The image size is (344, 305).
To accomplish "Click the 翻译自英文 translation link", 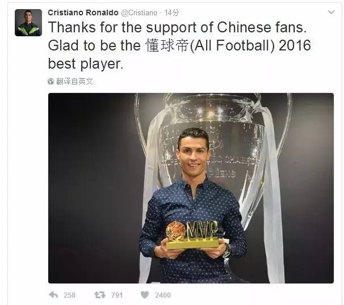I will pos(74,81).
